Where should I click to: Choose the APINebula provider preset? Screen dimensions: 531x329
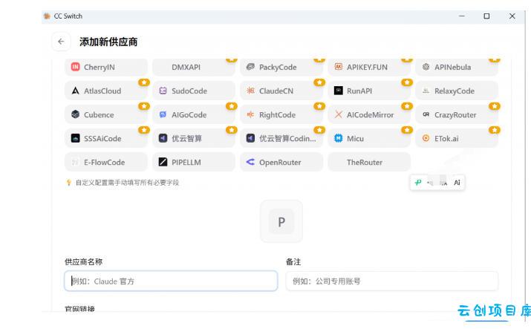pos(457,67)
